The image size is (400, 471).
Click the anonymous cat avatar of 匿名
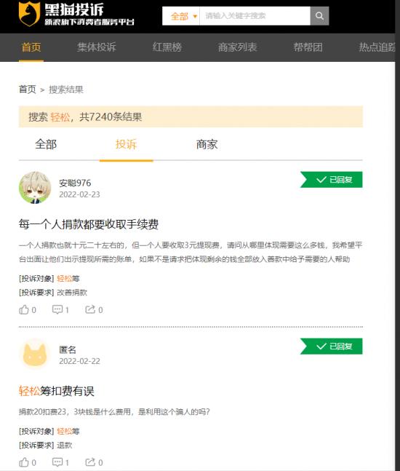click(x=35, y=355)
